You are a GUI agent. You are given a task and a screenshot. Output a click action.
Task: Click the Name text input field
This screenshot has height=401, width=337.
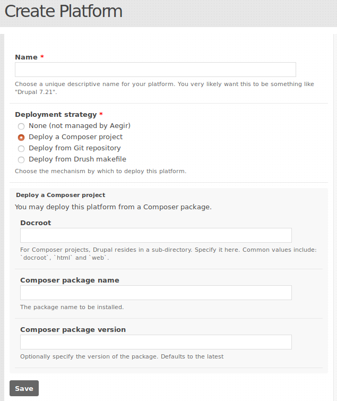click(155, 70)
